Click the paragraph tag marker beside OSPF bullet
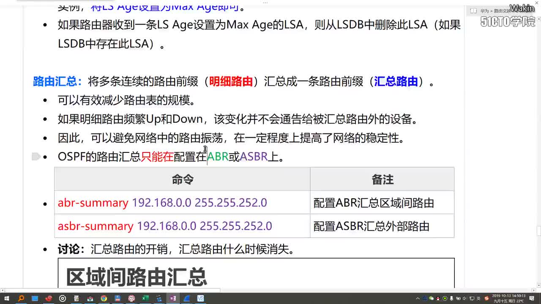Viewport: 541px width, 304px height. (x=36, y=157)
